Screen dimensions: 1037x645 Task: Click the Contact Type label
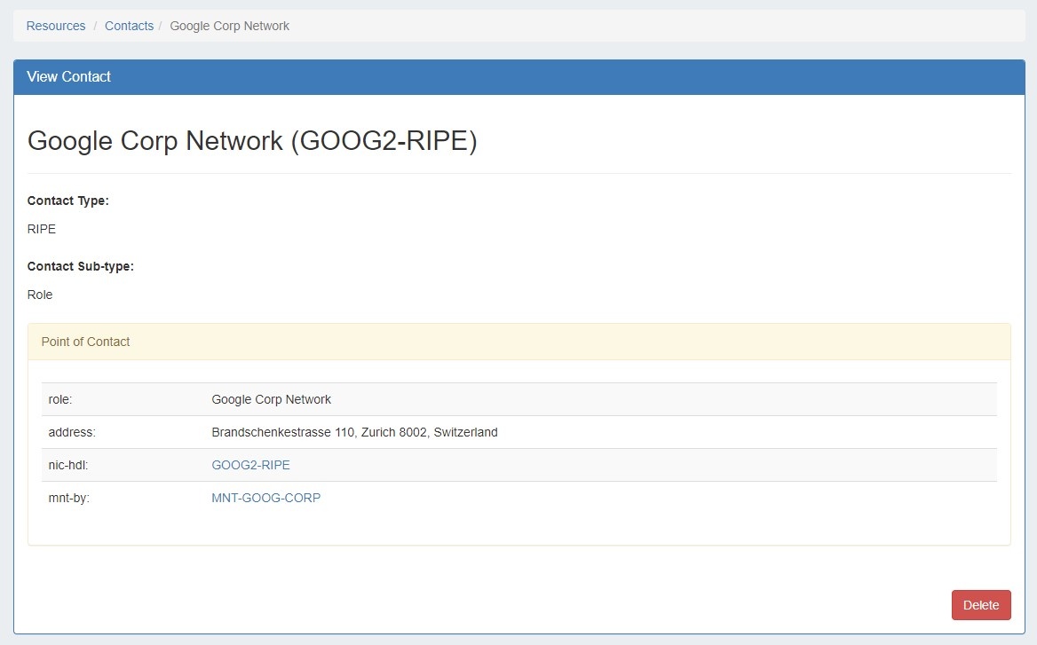(68, 201)
